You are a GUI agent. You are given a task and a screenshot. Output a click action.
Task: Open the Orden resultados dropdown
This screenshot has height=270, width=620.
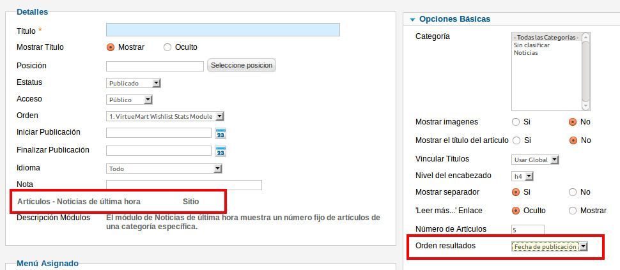tap(550, 247)
